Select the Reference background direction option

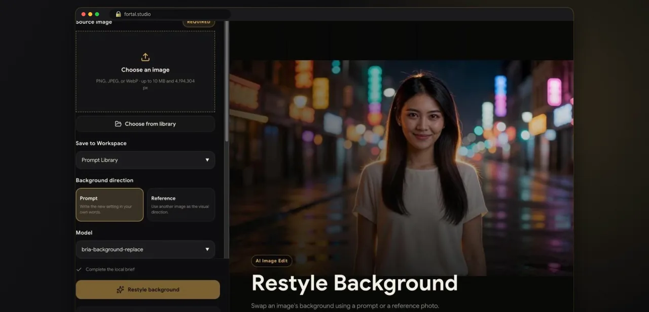pos(181,205)
